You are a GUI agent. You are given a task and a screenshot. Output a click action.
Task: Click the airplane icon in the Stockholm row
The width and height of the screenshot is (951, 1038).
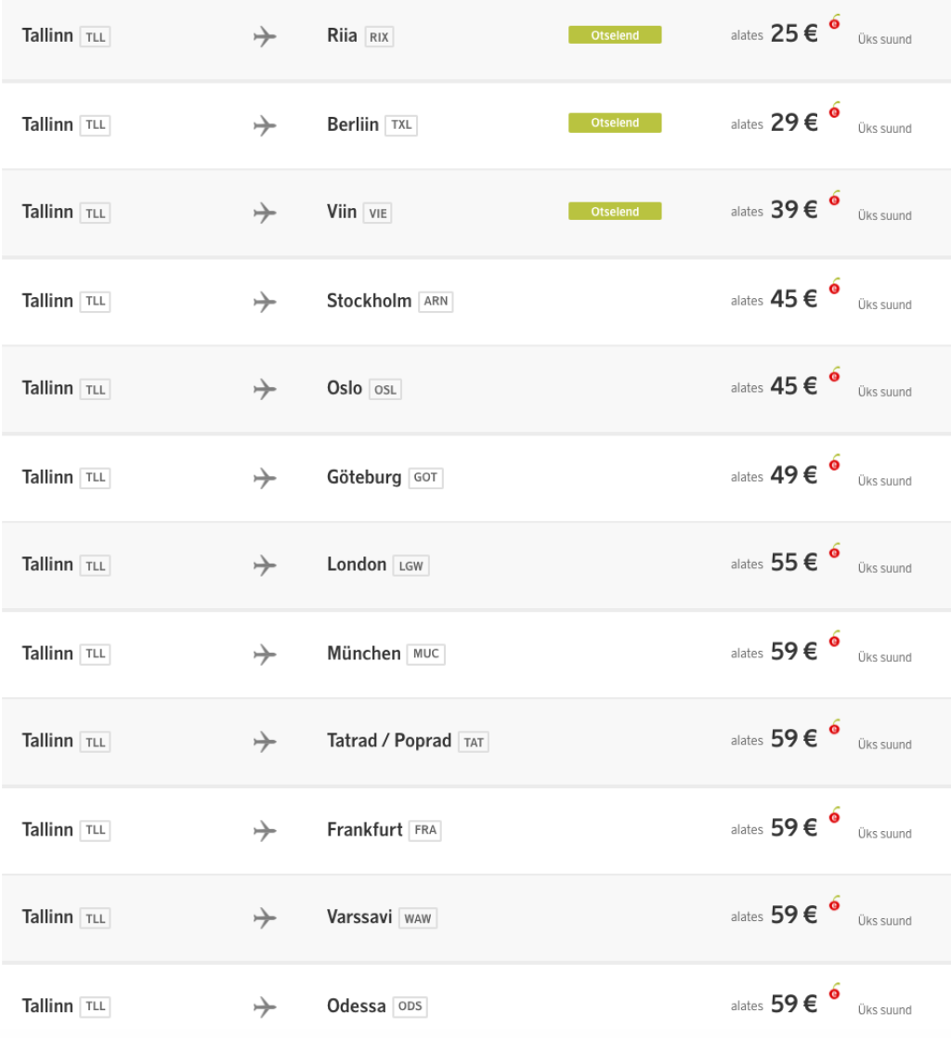pyautogui.click(x=265, y=302)
